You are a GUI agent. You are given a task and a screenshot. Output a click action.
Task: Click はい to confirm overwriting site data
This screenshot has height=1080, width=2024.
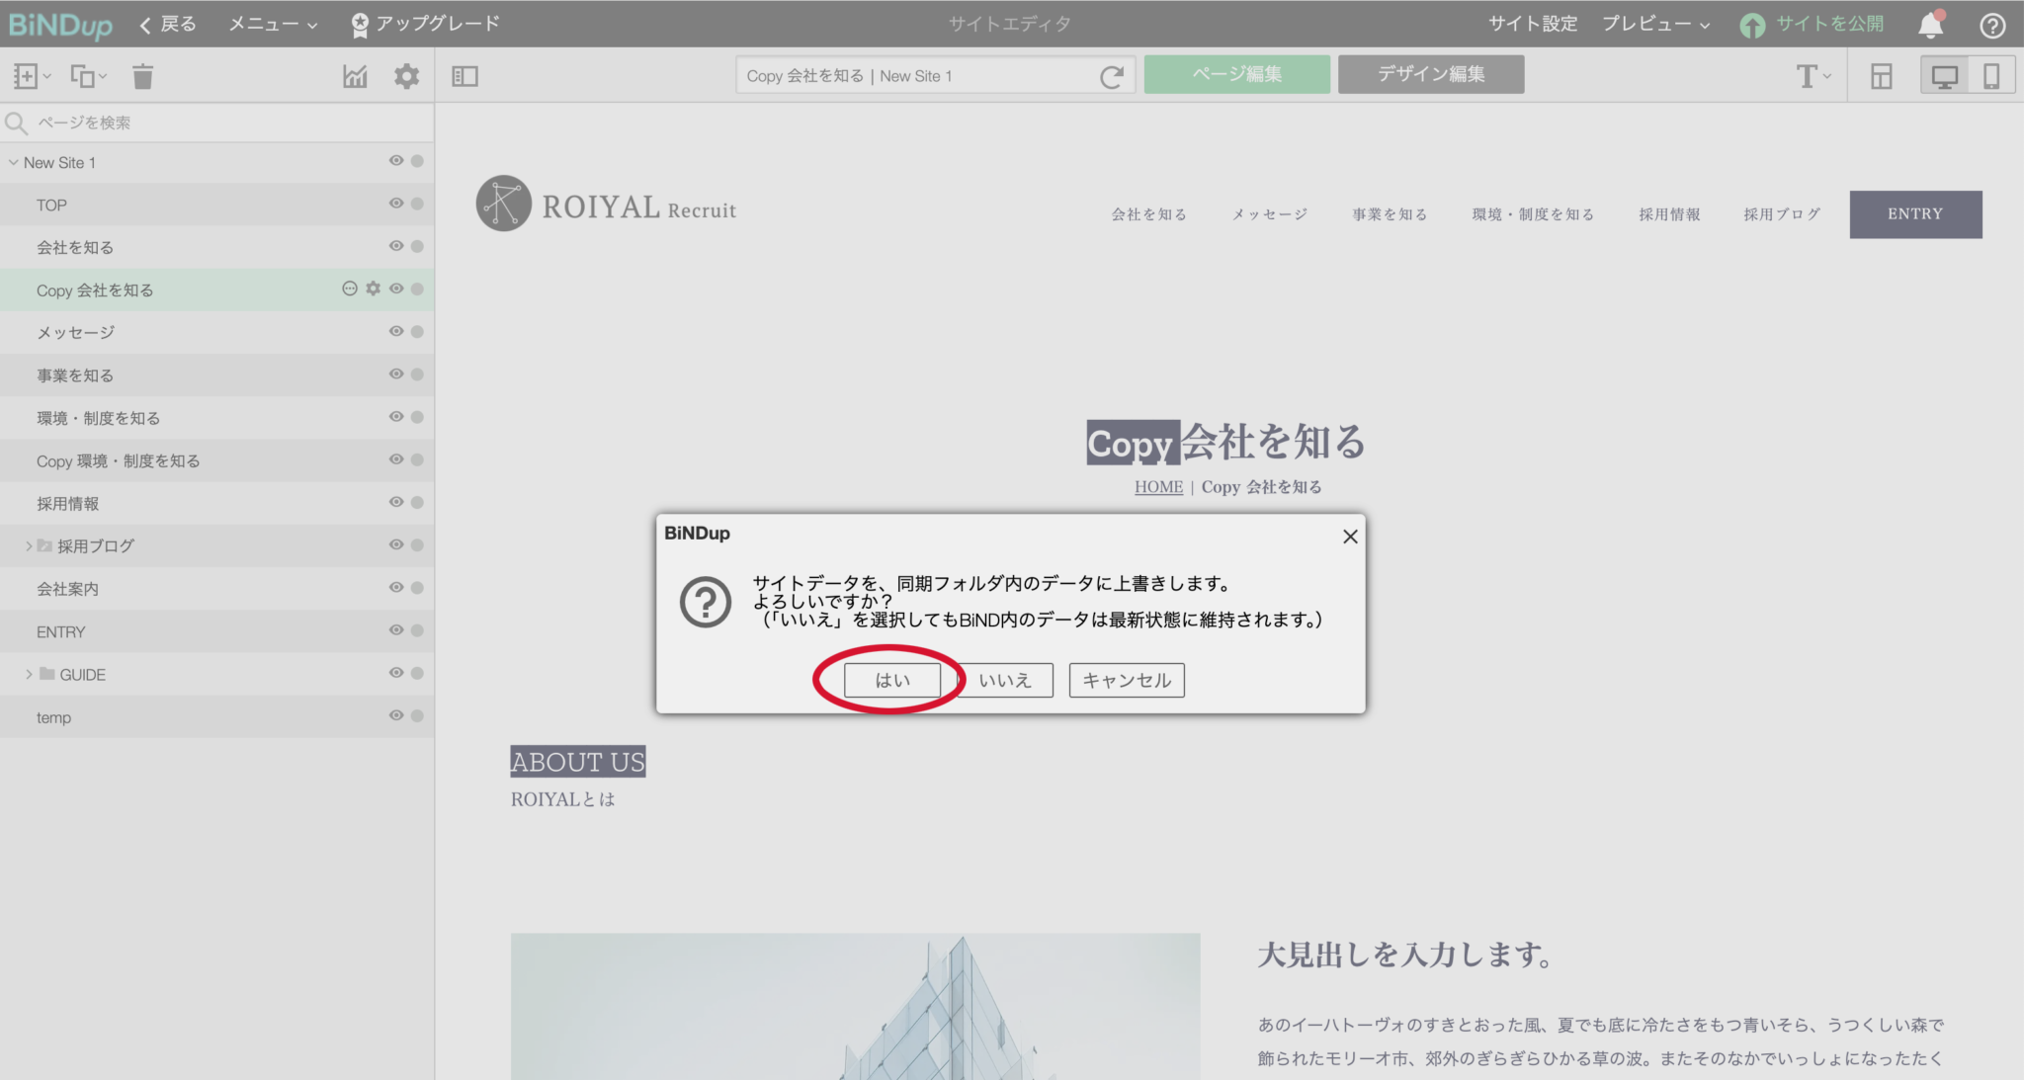891,680
